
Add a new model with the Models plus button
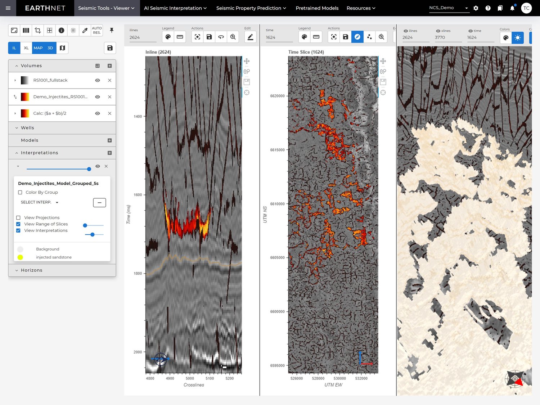[109, 140]
